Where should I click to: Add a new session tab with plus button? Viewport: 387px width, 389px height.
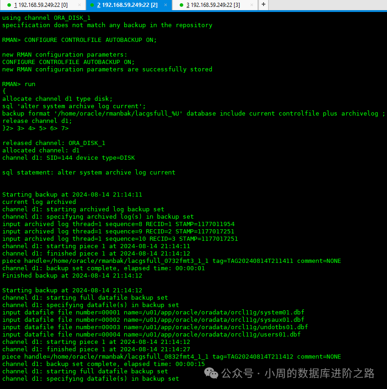tap(264, 5)
